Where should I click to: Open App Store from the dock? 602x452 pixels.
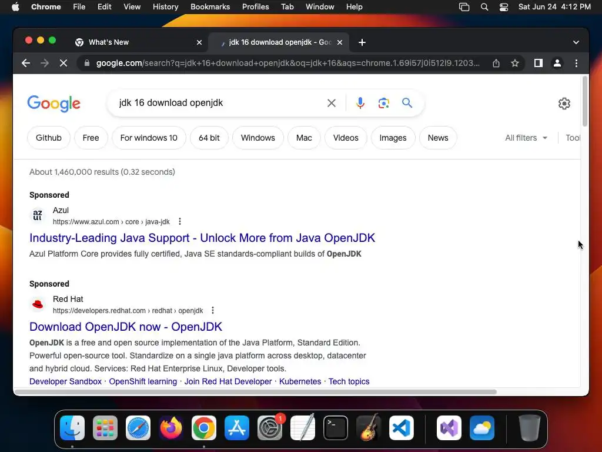click(x=237, y=428)
